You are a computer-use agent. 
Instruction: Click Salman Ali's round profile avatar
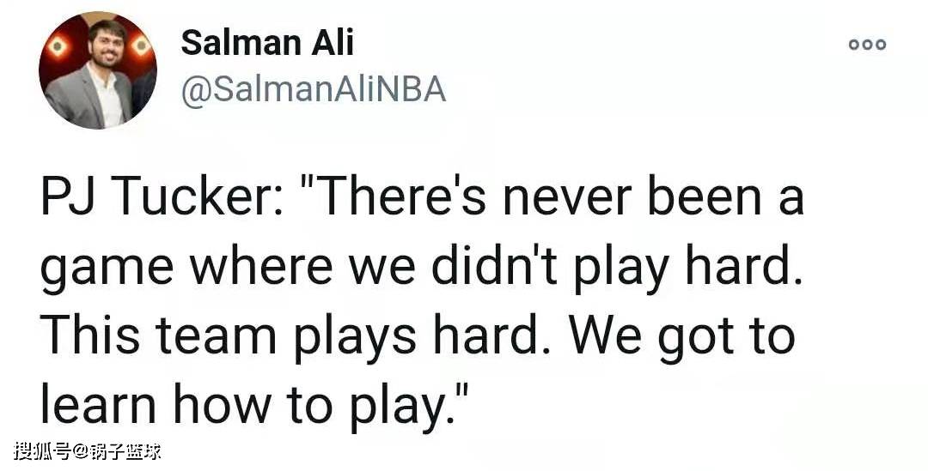click(98, 69)
